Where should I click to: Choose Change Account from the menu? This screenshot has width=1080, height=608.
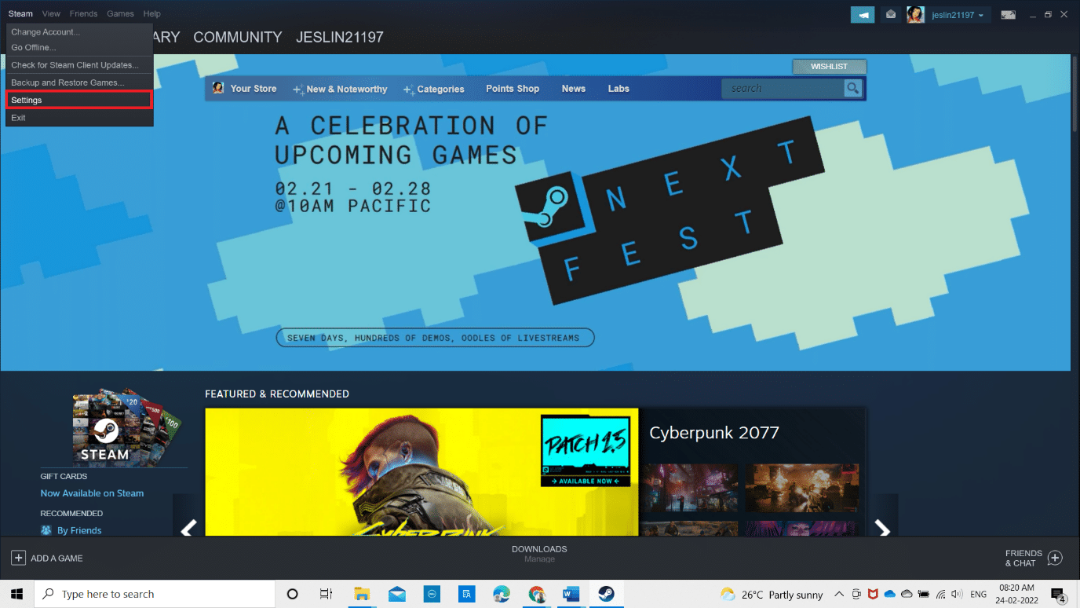(79, 32)
